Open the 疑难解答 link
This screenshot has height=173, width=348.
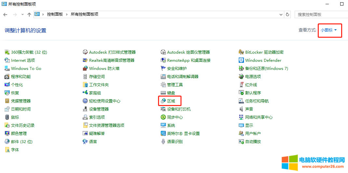(97, 134)
